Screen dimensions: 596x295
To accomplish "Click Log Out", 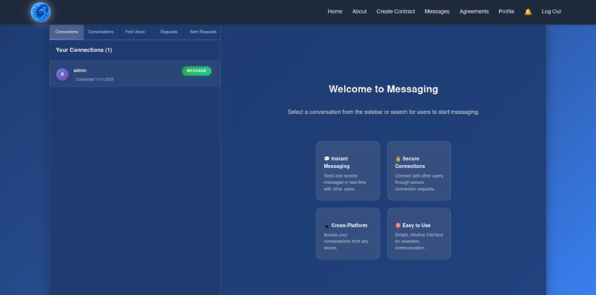I will pos(551,11).
